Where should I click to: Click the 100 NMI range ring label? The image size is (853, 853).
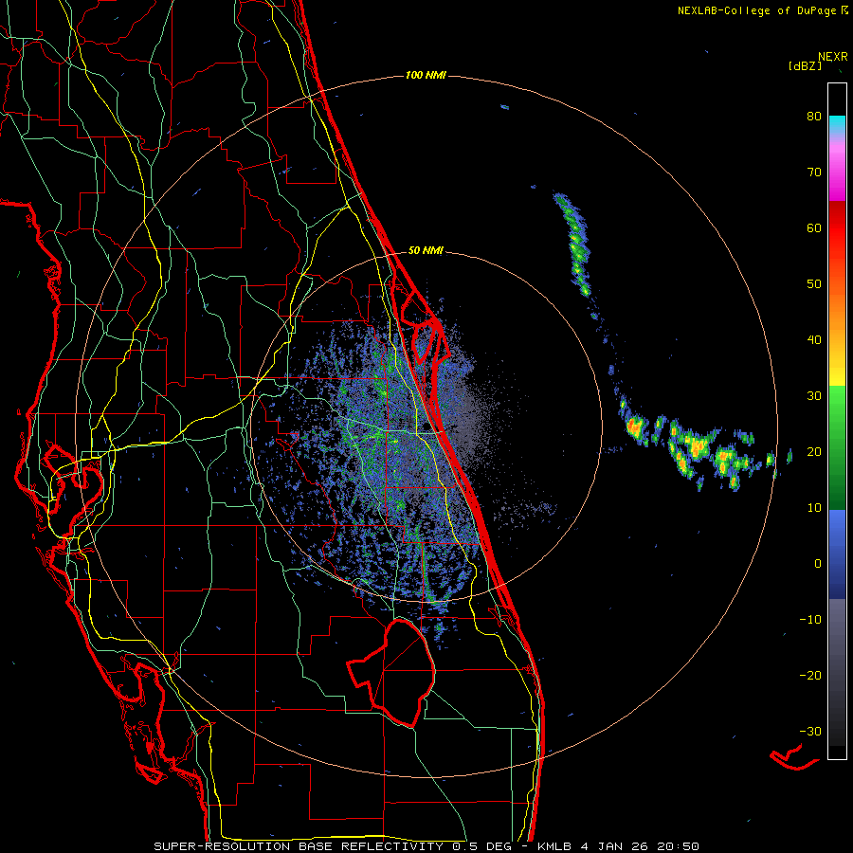pos(426,75)
